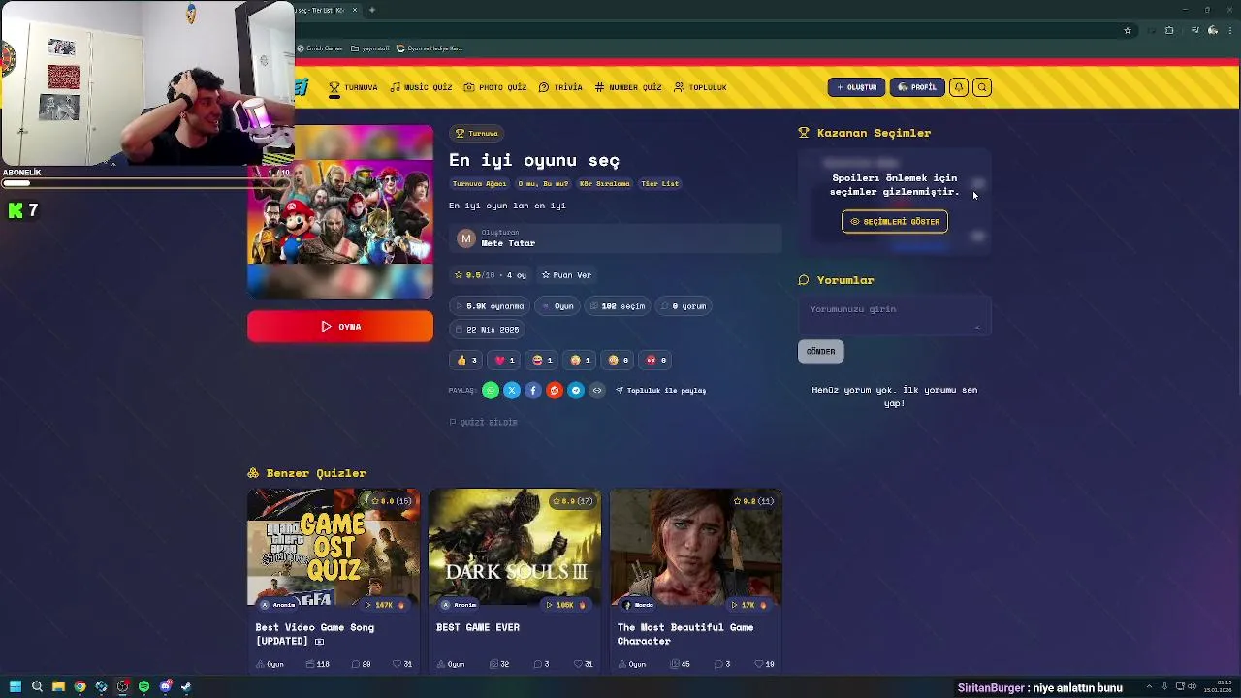Report the quiz with Quizi Bildir
The image size is (1241, 698).
(483, 422)
